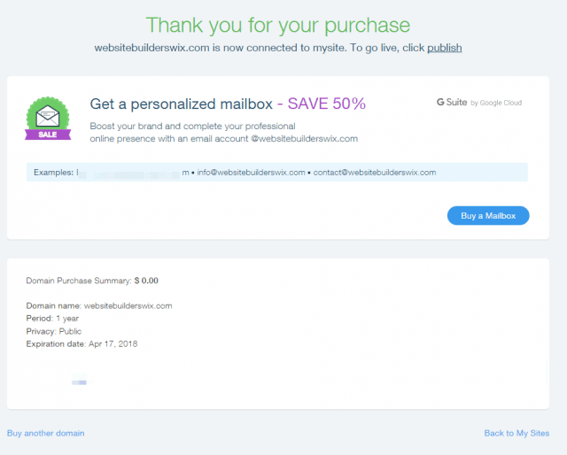Image resolution: width=567 pixels, height=455 pixels.
Task: Click the Thank you for your purchase heading
Action: tap(277, 25)
